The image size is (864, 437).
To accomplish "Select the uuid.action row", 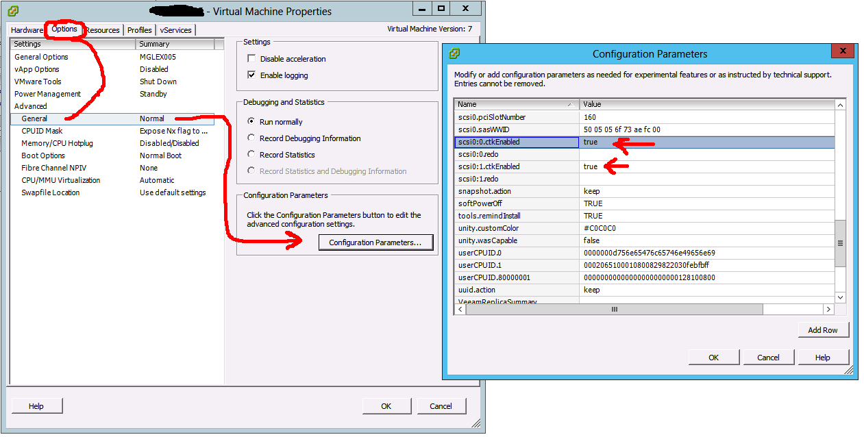I will (645, 290).
